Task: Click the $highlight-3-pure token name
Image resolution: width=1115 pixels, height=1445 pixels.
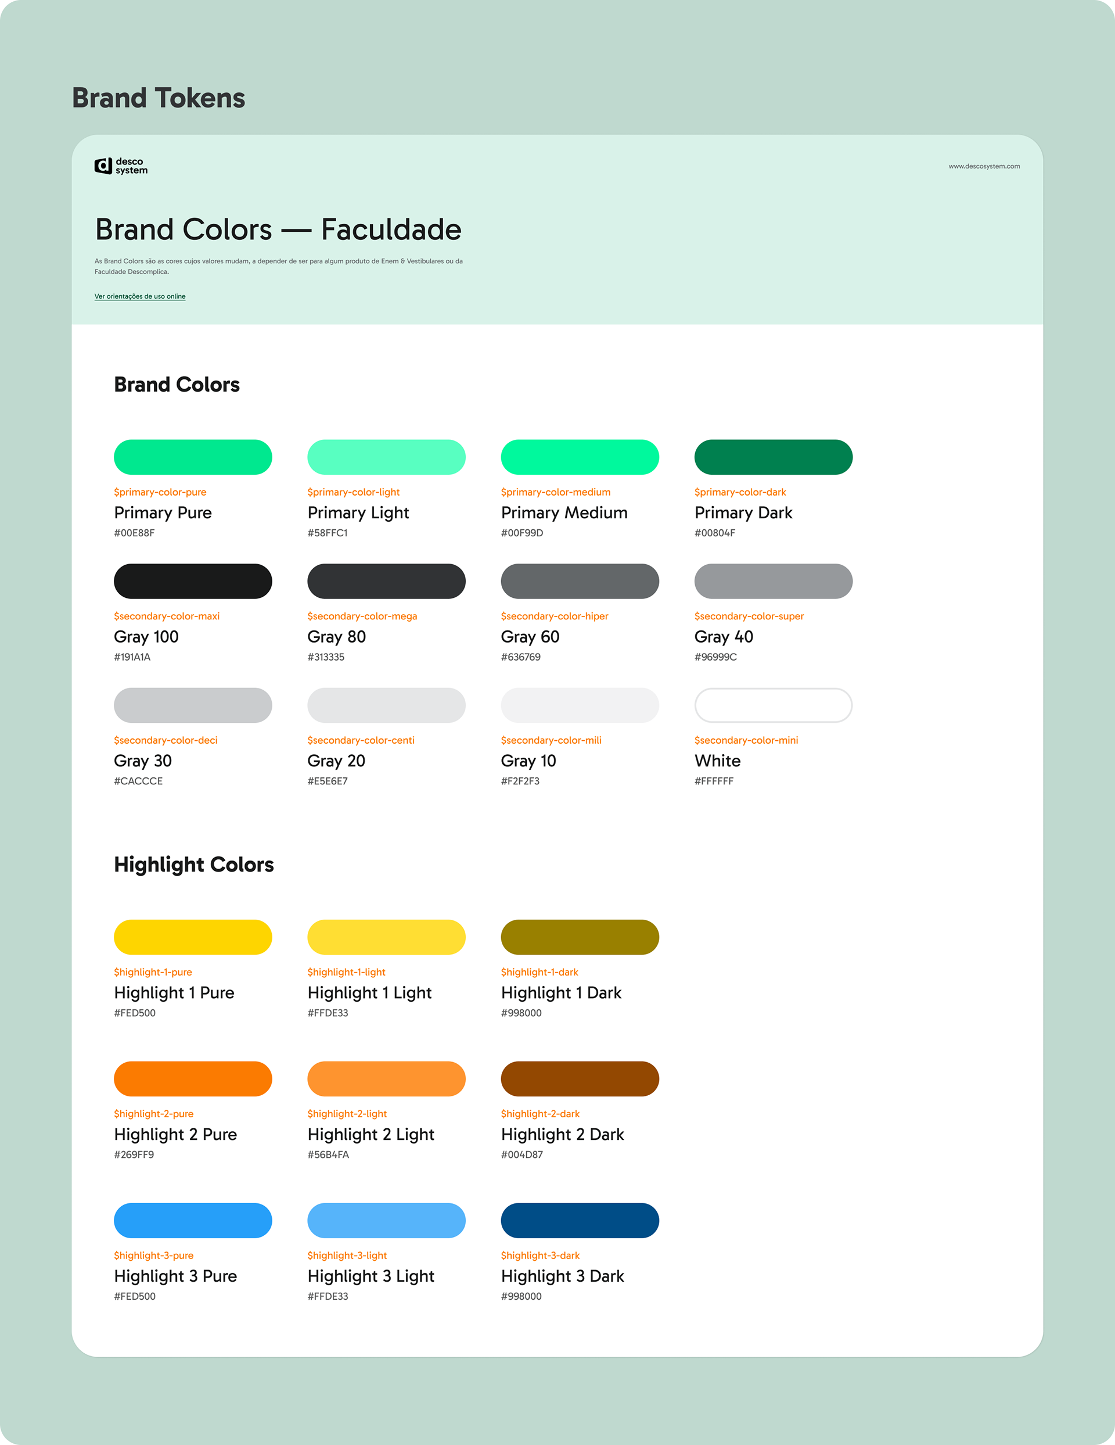Action: pos(153,1255)
